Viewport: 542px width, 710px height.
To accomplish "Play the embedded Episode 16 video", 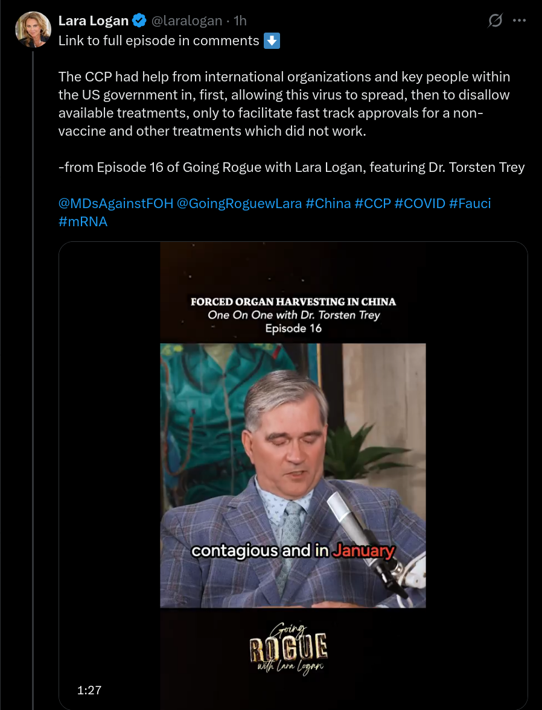I will 293,475.
